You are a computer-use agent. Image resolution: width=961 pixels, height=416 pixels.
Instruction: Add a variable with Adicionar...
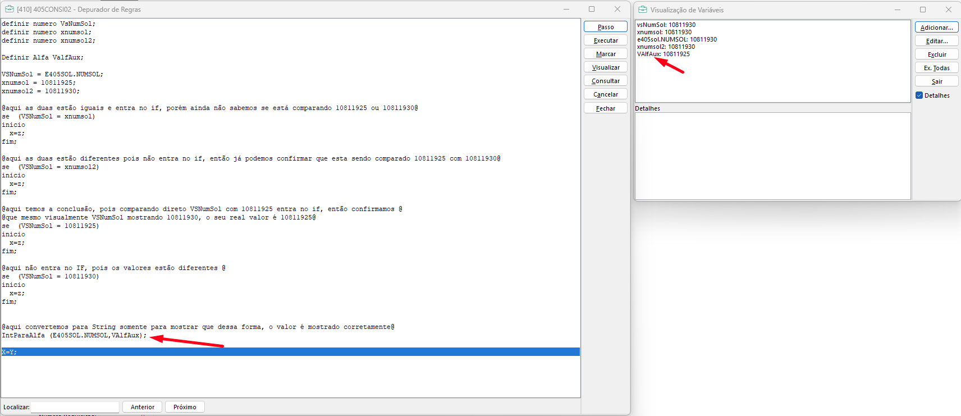pyautogui.click(x=936, y=28)
